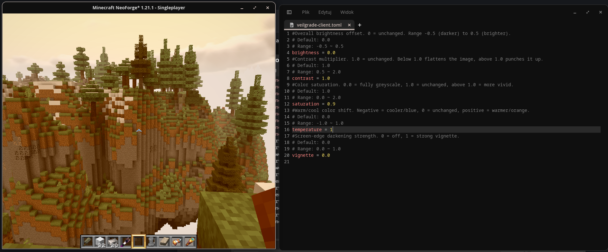
Task: Open the Edytuj menu
Action: point(325,12)
